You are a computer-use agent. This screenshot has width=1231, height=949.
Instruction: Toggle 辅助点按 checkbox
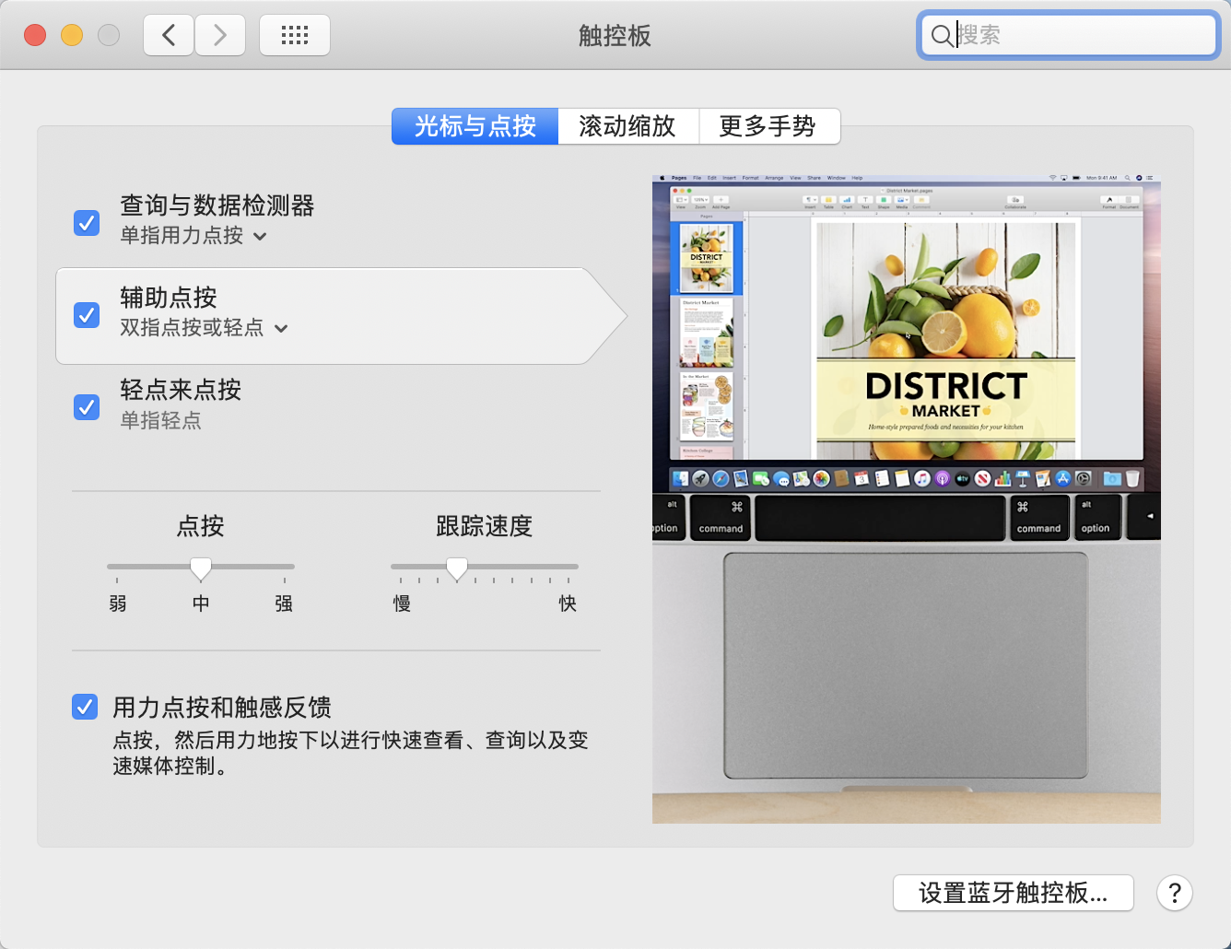[x=87, y=315]
